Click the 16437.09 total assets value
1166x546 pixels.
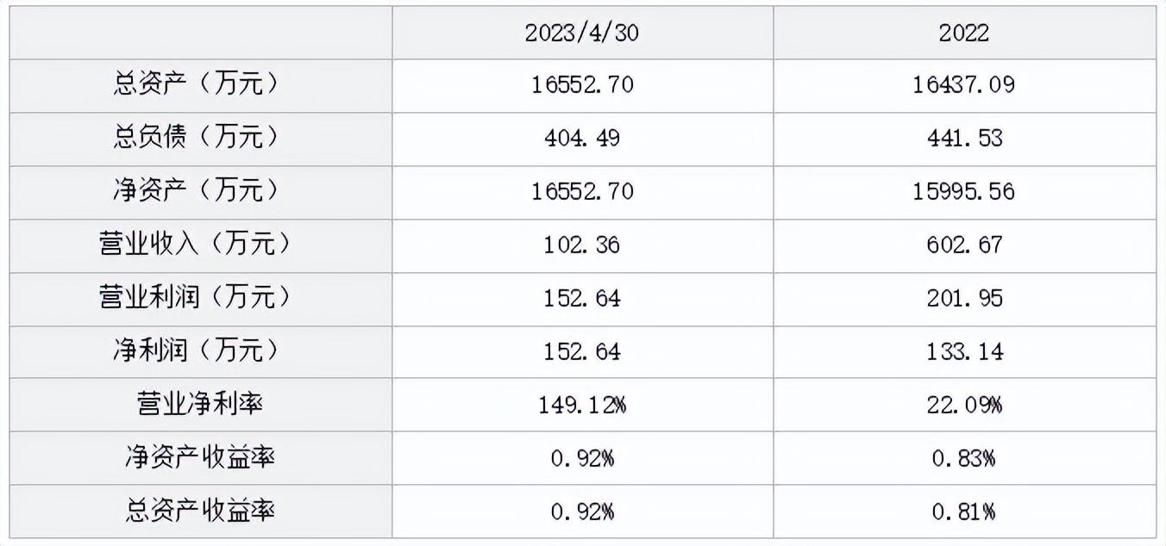964,84
